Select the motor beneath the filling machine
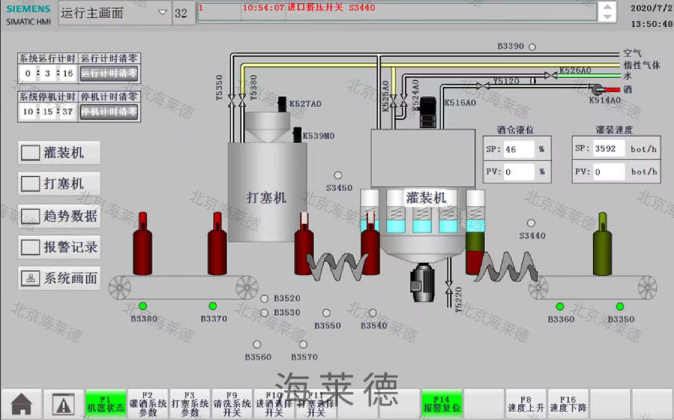Viewport: 674px width, 420px height. pyautogui.click(x=420, y=283)
